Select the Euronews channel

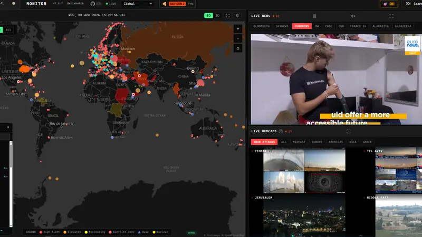pyautogui.click(x=302, y=26)
